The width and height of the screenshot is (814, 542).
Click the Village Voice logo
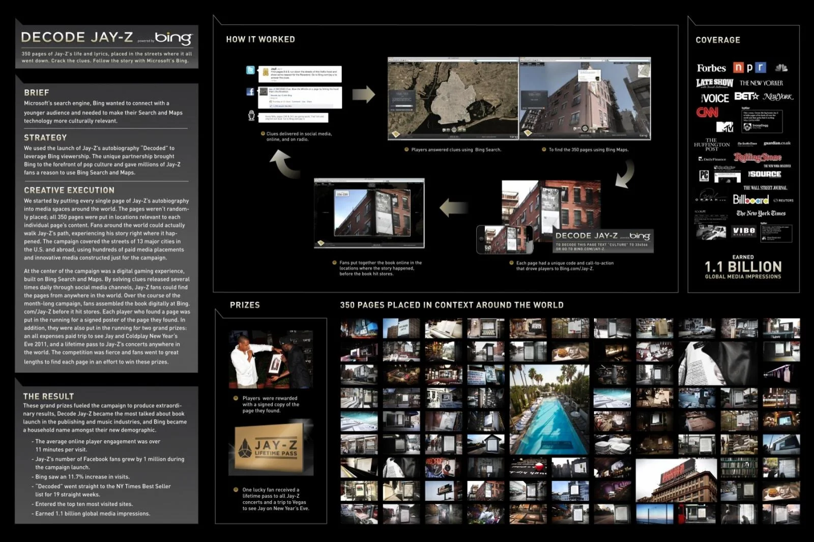(x=715, y=98)
